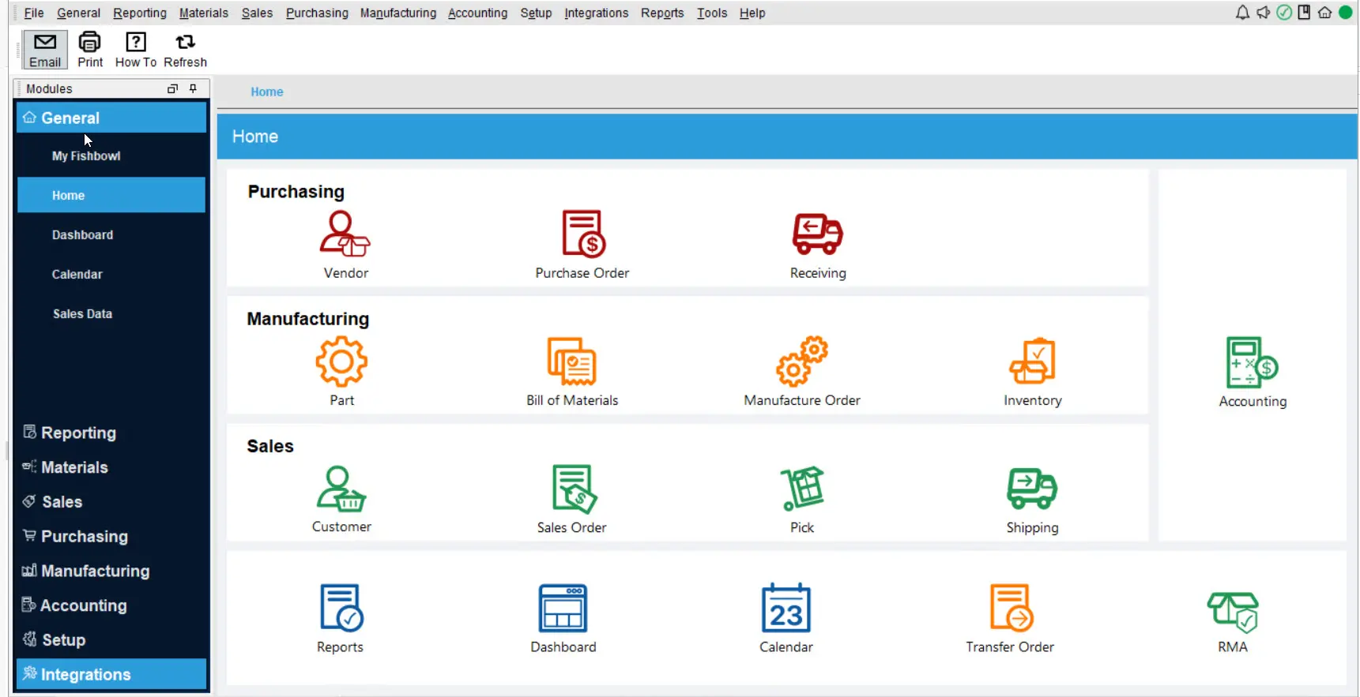Launch the Manufacture Order icon
Viewport: 1360px width, 697px height.
click(x=801, y=362)
